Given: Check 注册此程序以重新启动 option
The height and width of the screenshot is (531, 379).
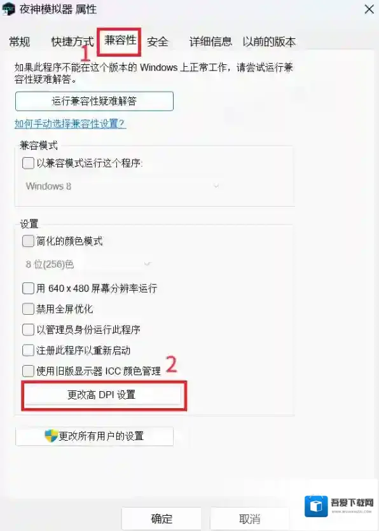Looking at the screenshot, I should point(28,350).
